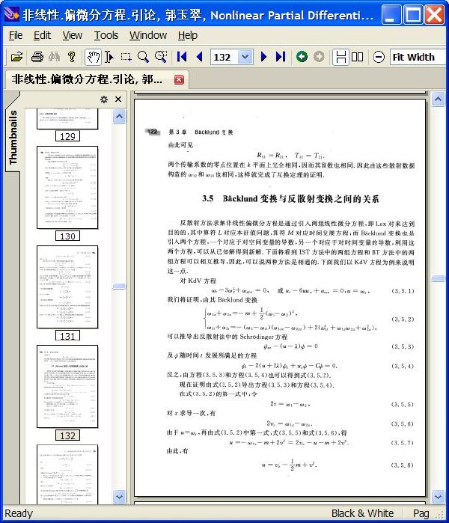The height and width of the screenshot is (523, 449).
Task: Click the zoom out minus icon
Action: (379, 57)
